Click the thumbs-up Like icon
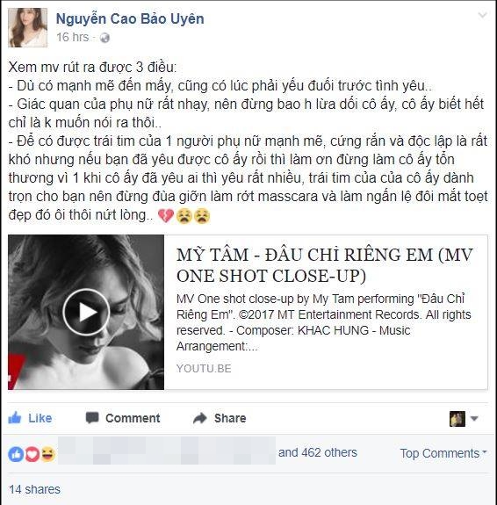 pyautogui.click(x=15, y=418)
